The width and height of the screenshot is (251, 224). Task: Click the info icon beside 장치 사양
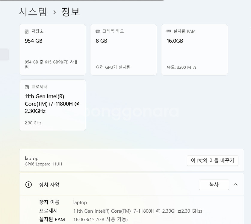28,185
